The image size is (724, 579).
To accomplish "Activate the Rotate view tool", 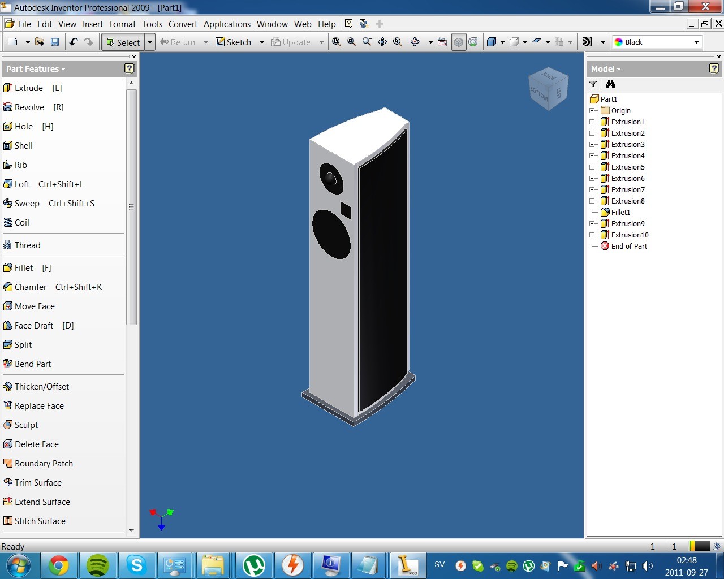I will point(415,42).
